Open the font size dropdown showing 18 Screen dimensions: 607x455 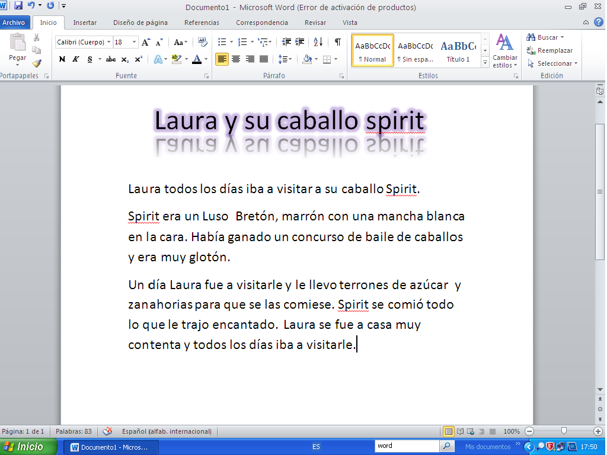point(135,43)
